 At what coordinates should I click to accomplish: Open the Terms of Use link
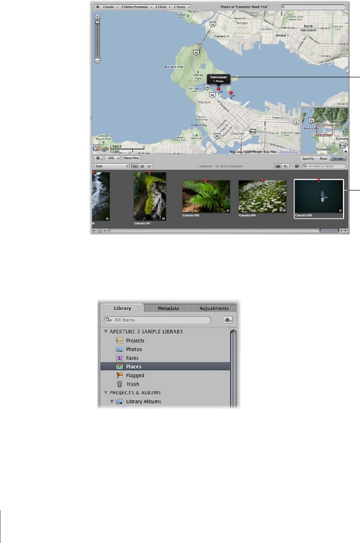click(288, 152)
